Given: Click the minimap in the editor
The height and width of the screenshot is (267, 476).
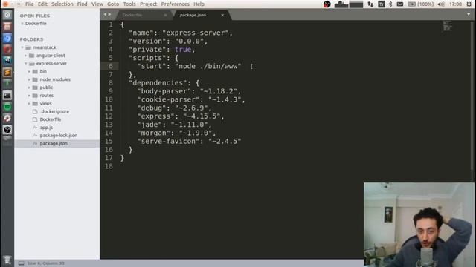Looking at the screenshot, I should coord(447,26).
